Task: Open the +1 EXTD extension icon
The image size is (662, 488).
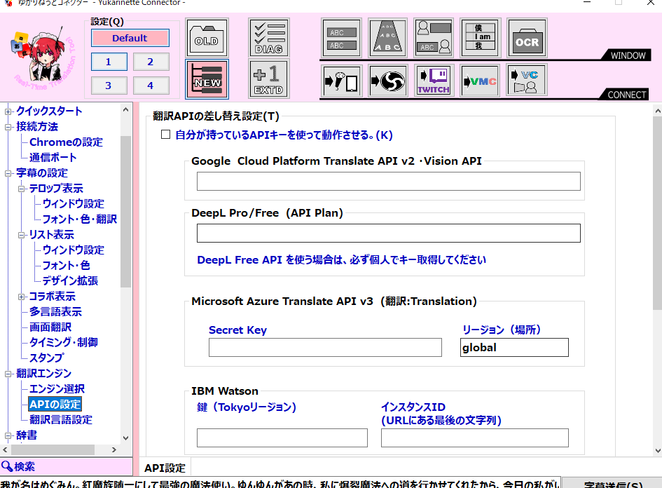Action: click(269, 79)
